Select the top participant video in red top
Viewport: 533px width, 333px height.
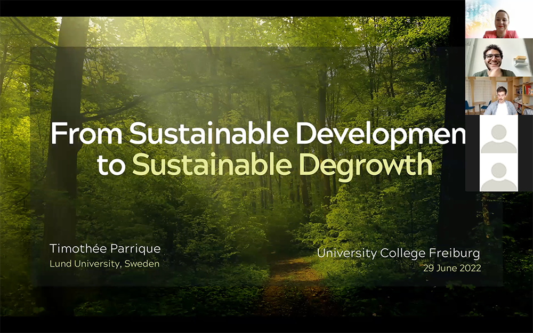coord(499,20)
